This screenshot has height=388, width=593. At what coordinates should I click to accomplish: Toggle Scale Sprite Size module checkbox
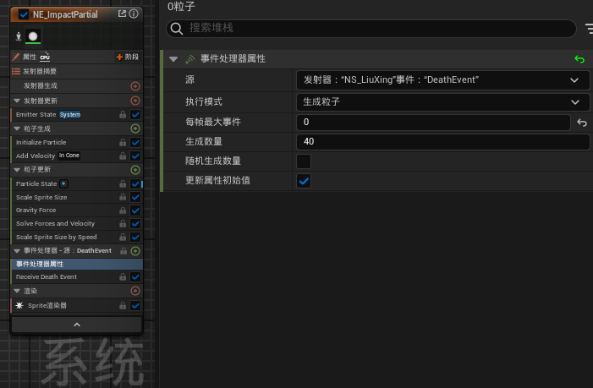point(135,197)
